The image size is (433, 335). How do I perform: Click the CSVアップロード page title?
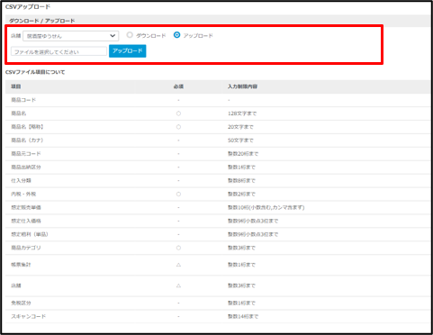pos(28,6)
